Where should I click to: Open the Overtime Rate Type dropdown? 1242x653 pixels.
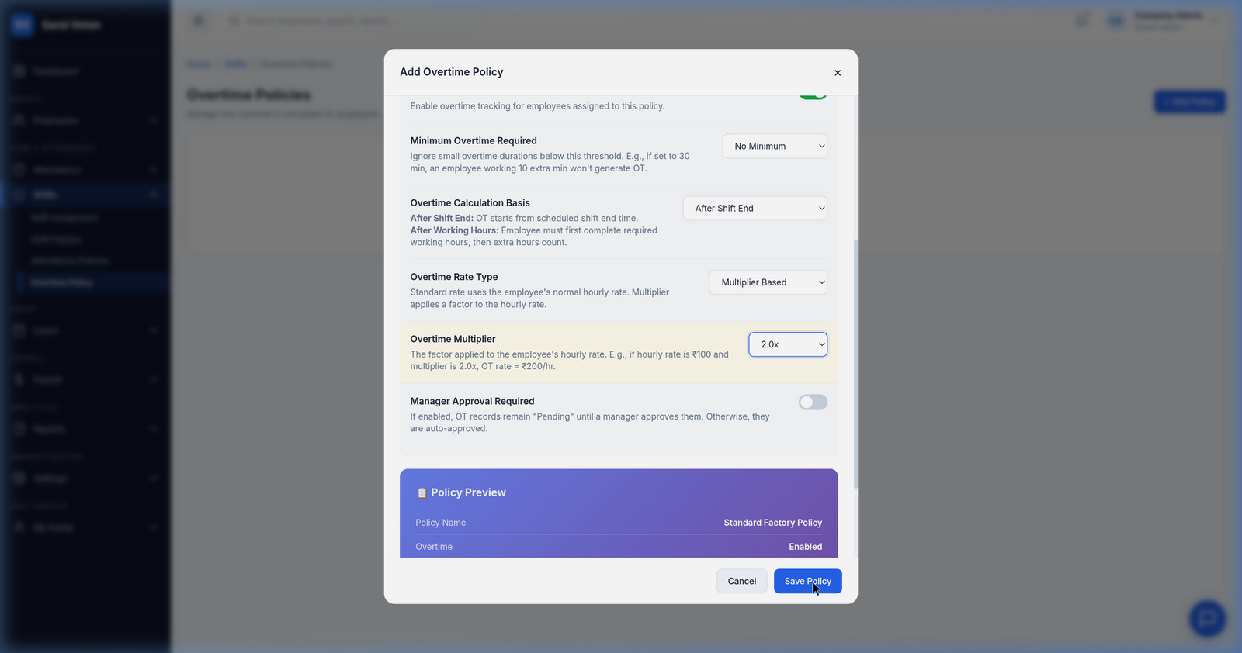(x=768, y=282)
